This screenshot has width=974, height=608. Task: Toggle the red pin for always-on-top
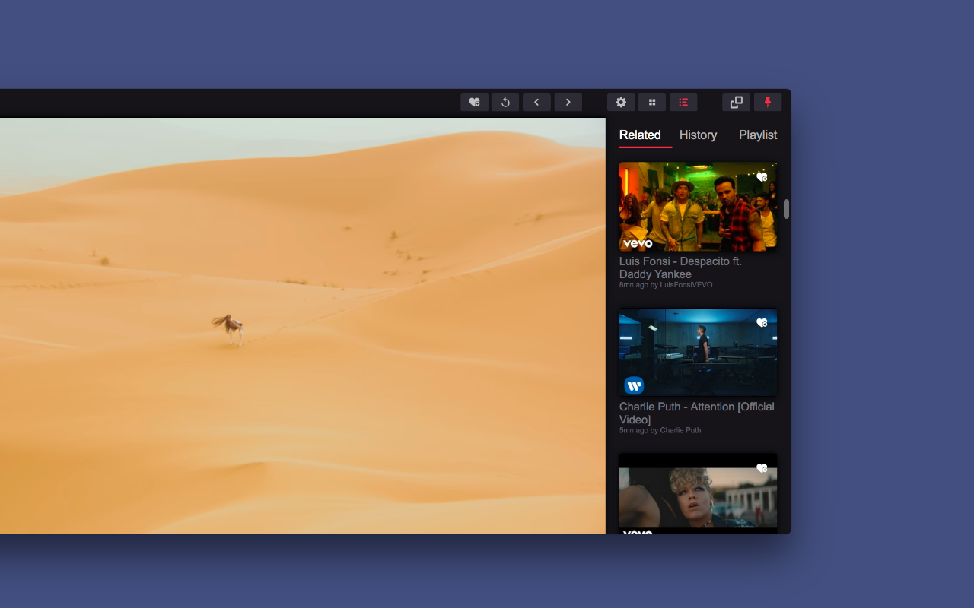point(768,102)
